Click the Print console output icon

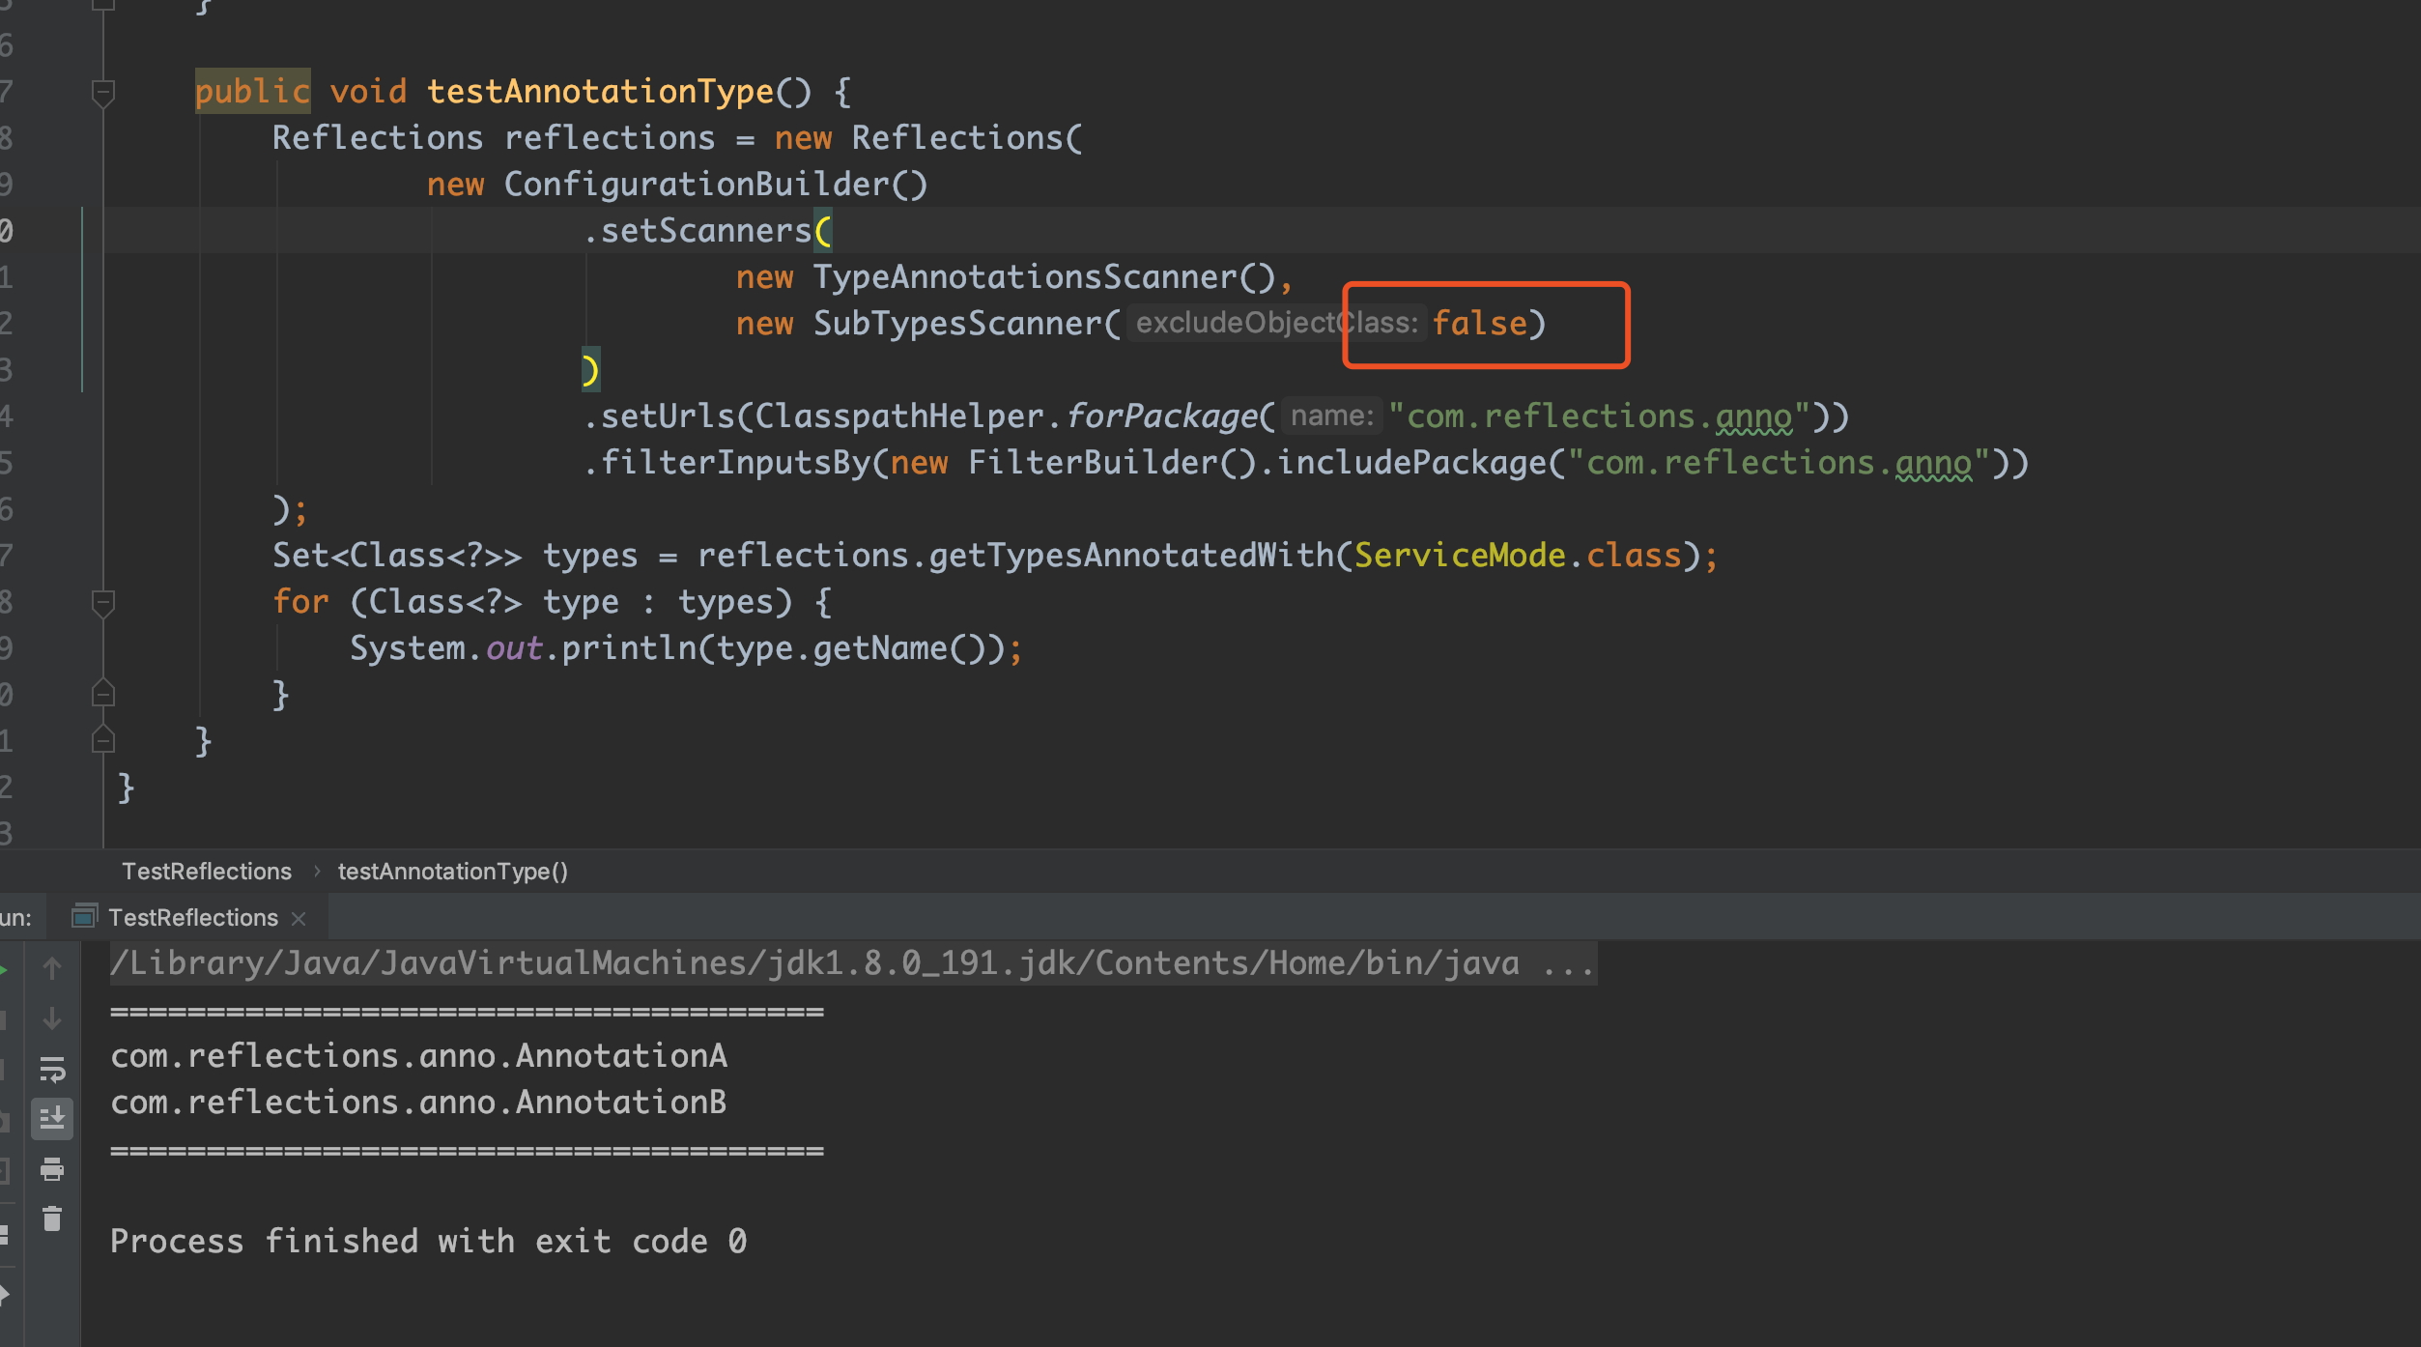point(52,1171)
